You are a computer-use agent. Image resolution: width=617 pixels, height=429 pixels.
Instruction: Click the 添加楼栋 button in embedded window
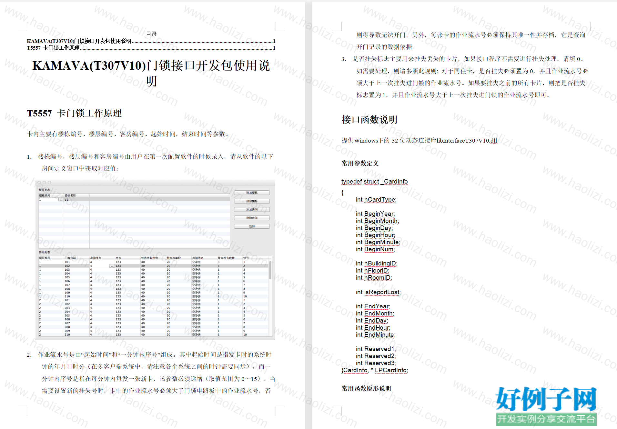[x=252, y=193]
